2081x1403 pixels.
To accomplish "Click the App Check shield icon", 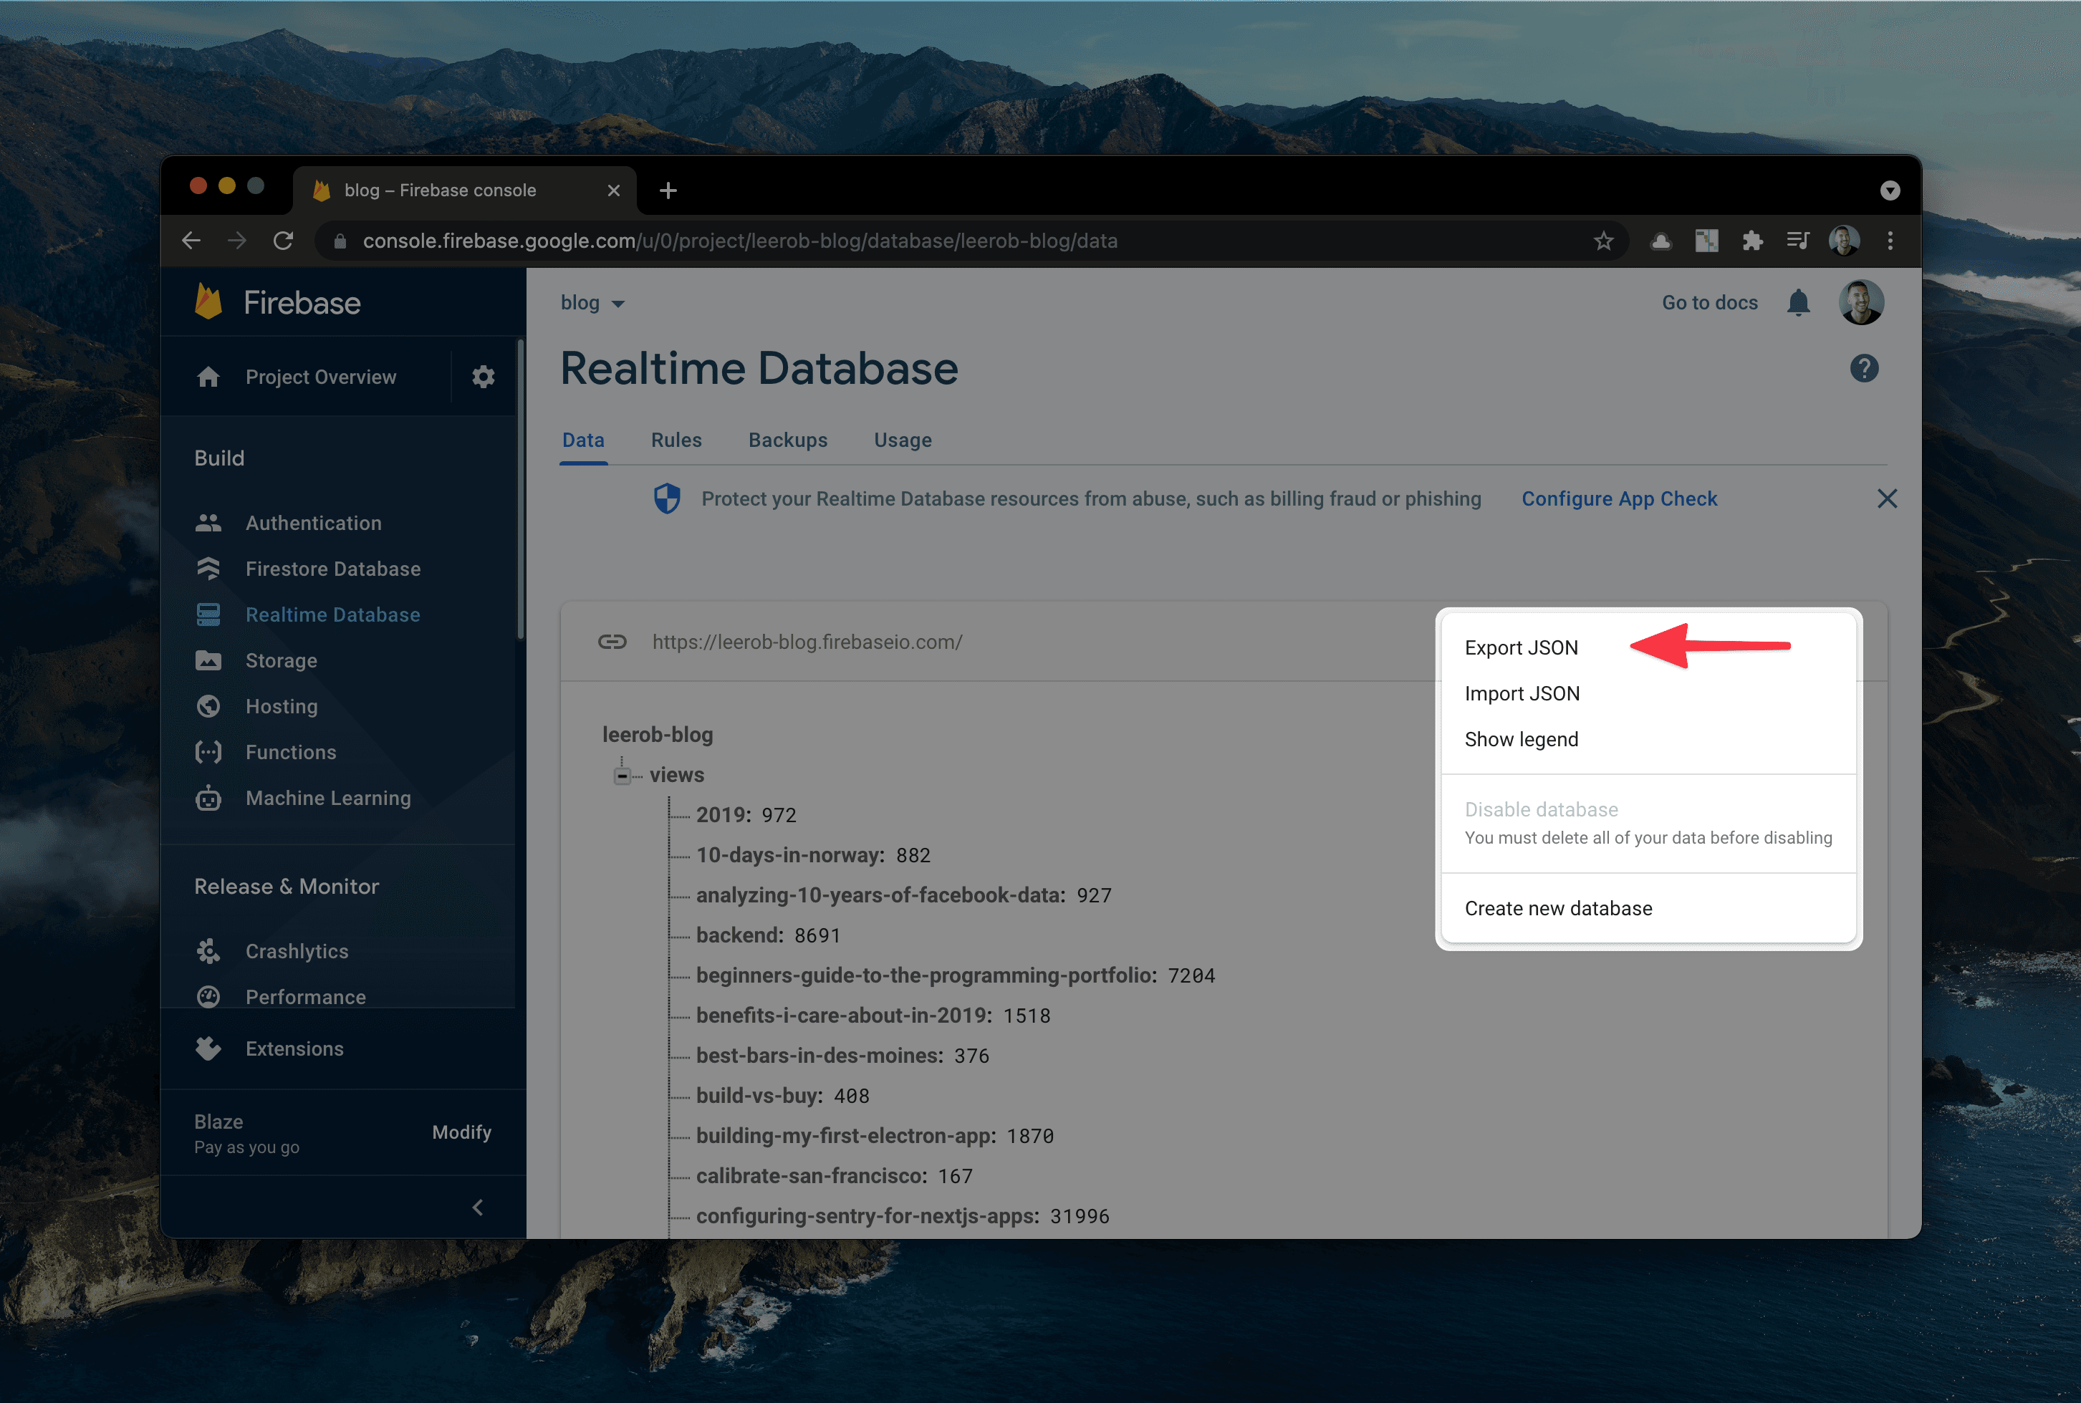I will pyautogui.click(x=667, y=498).
